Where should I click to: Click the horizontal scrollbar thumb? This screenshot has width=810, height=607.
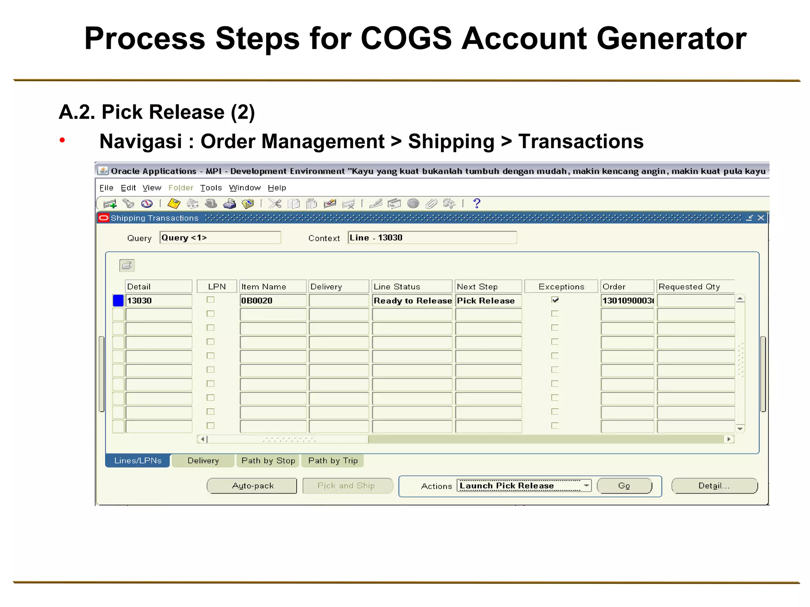(x=288, y=439)
